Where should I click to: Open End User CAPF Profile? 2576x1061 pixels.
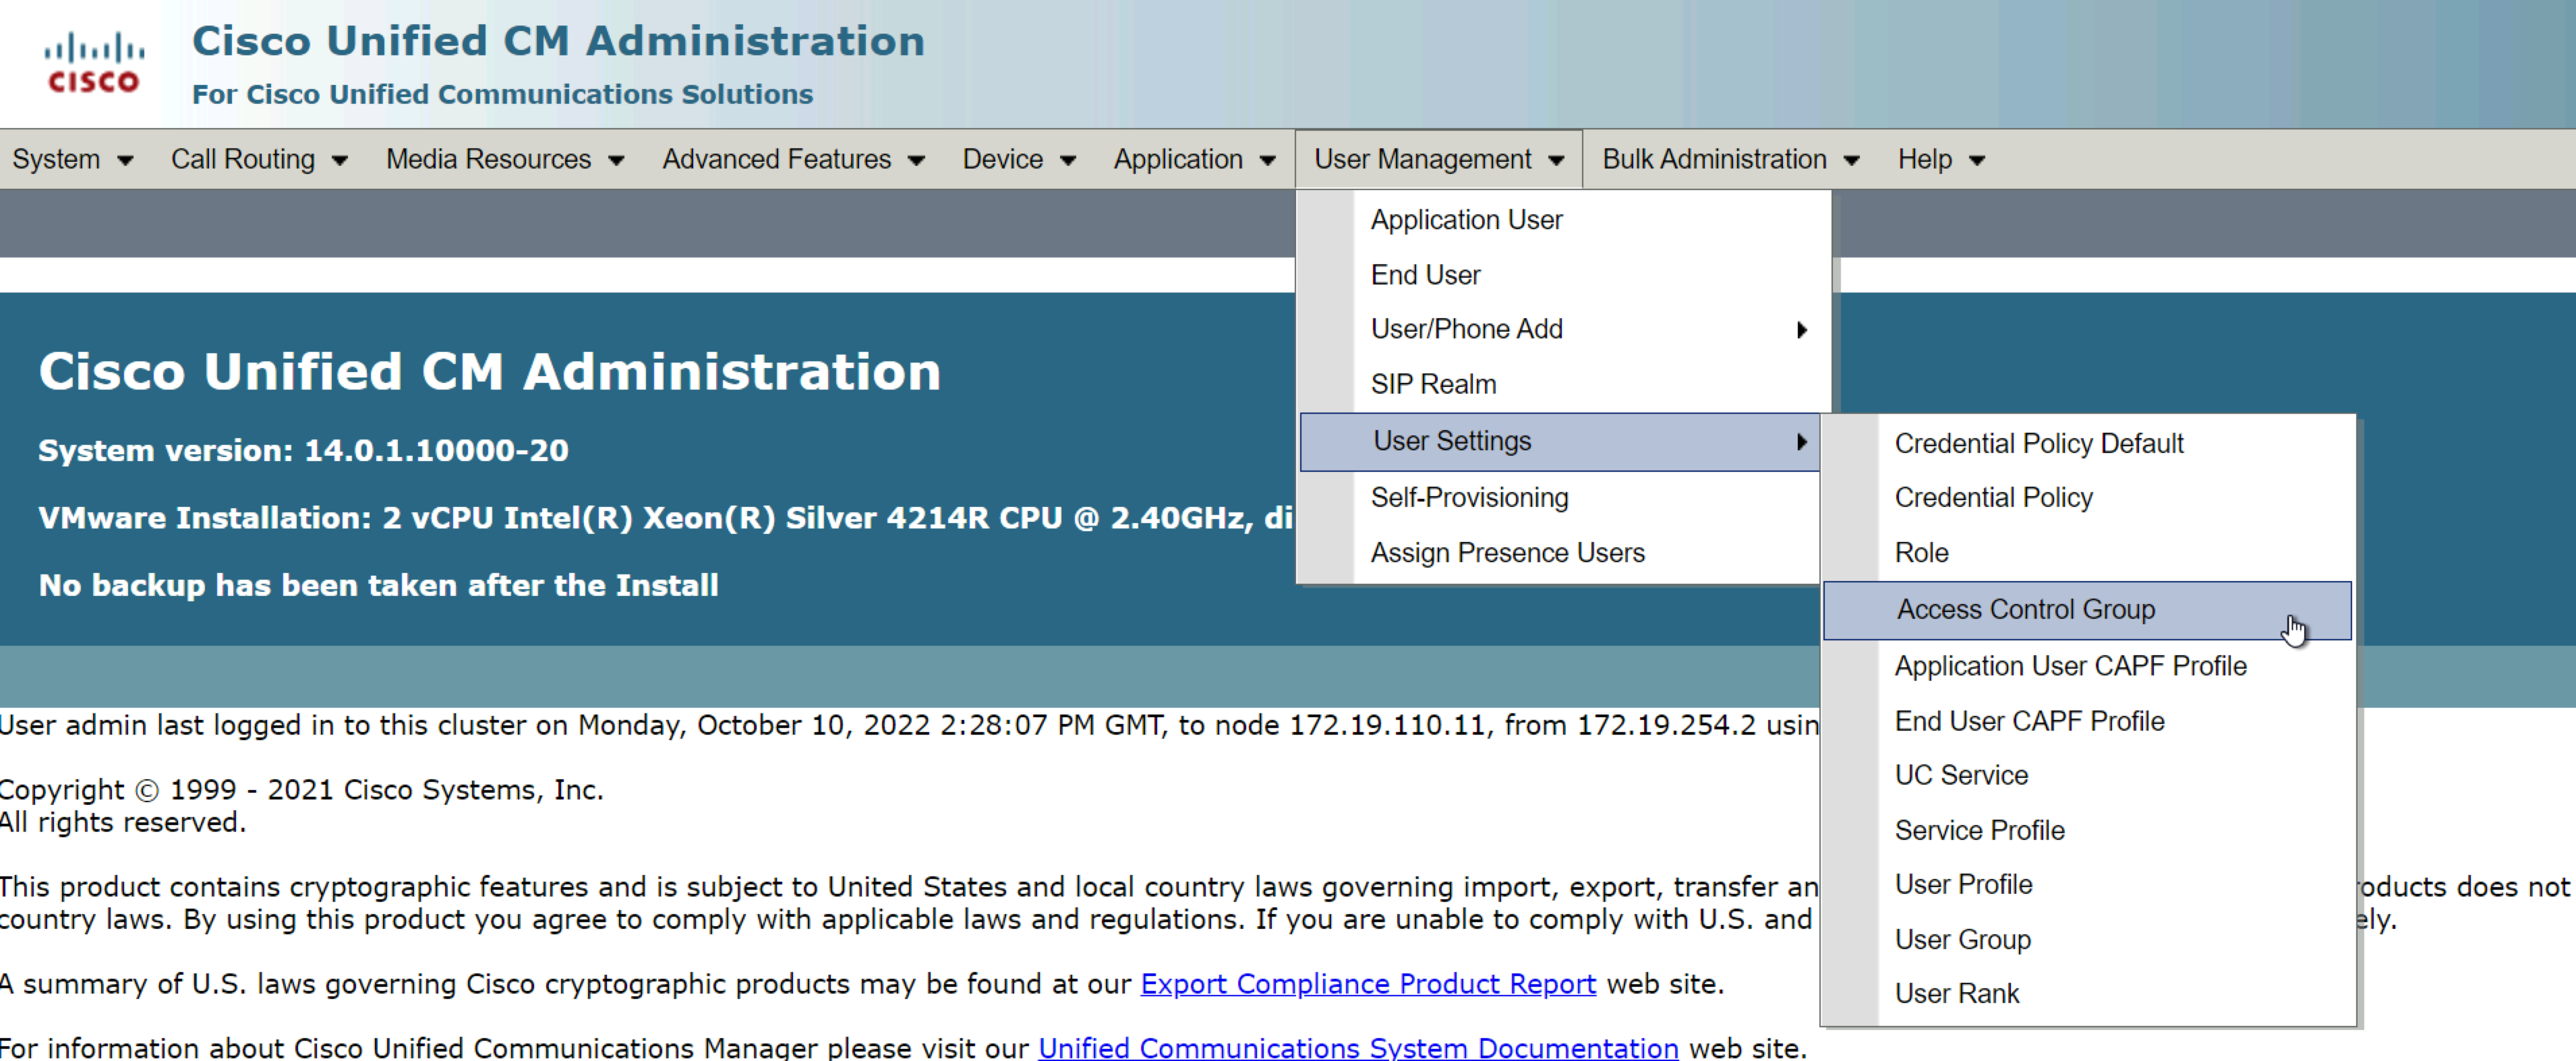(x=2088, y=721)
